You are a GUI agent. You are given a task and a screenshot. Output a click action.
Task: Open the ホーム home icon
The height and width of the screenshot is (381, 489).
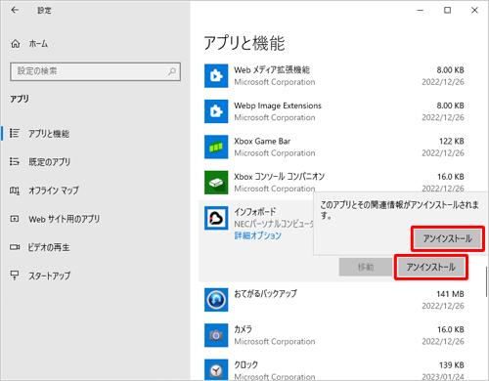16,43
